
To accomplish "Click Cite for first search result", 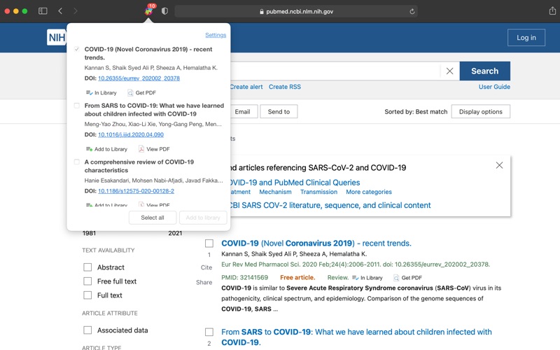I will coord(206,267).
